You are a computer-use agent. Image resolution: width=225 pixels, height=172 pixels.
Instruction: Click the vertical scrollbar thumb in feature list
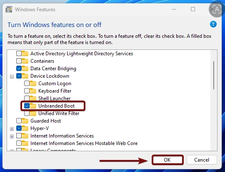point(214,75)
